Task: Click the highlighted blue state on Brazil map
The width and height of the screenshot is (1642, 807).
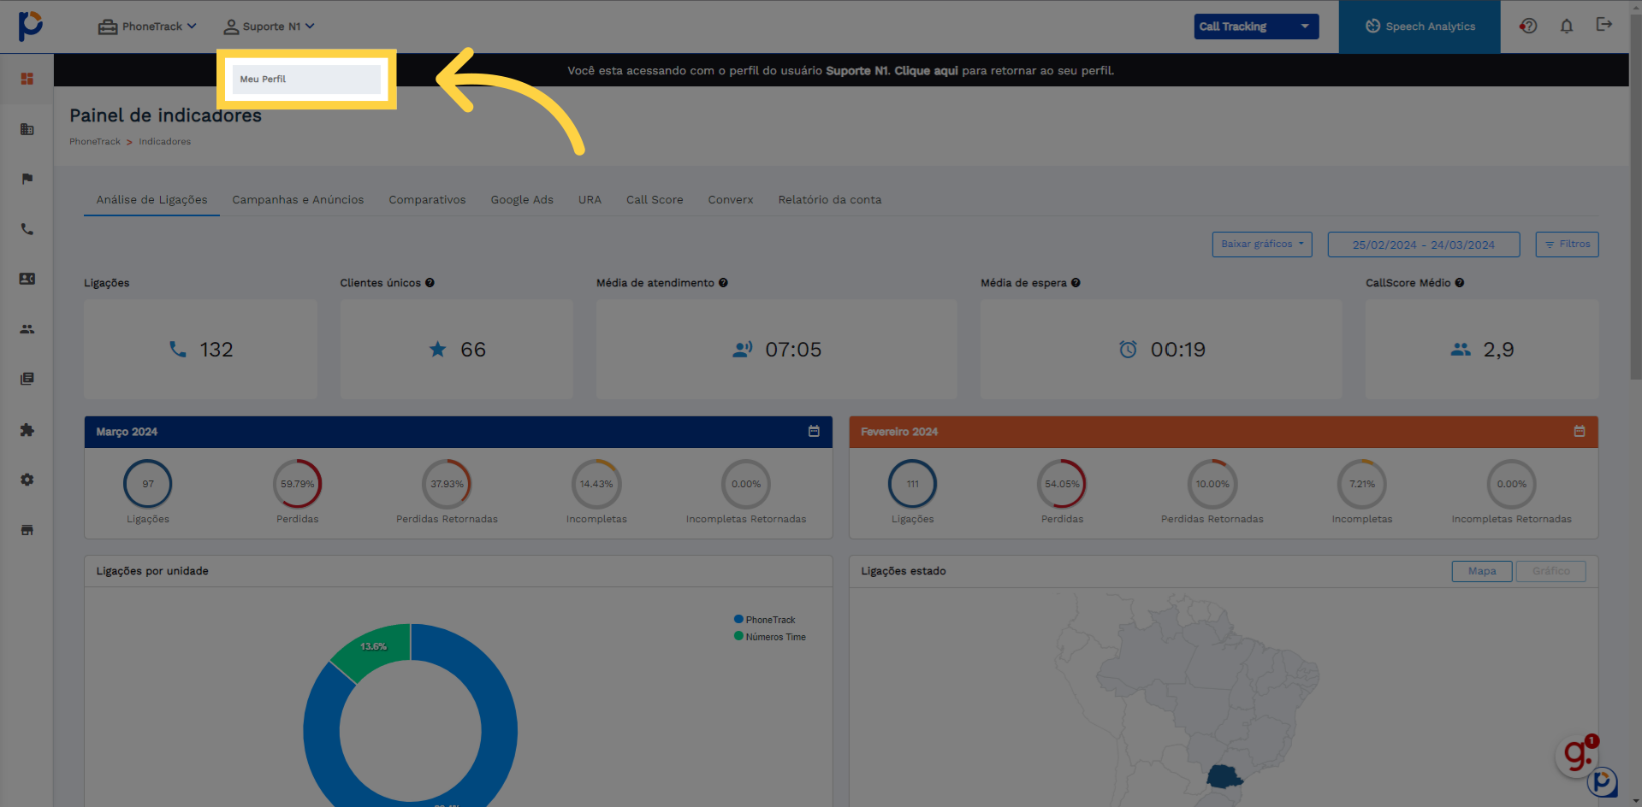Action: click(1224, 776)
